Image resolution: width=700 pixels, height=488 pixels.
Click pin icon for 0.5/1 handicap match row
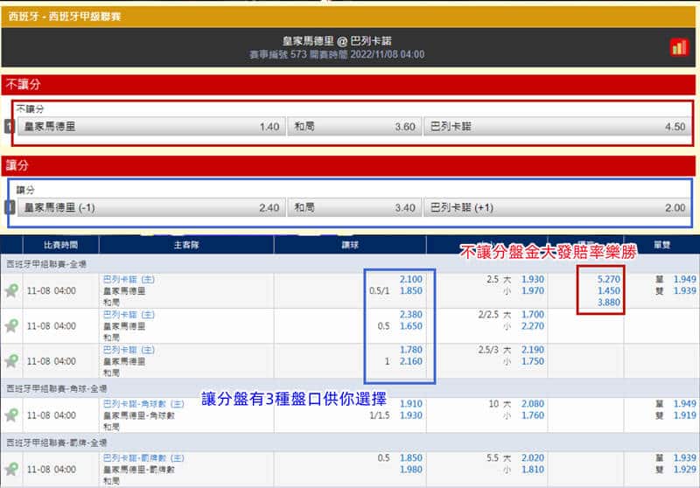click(11, 291)
